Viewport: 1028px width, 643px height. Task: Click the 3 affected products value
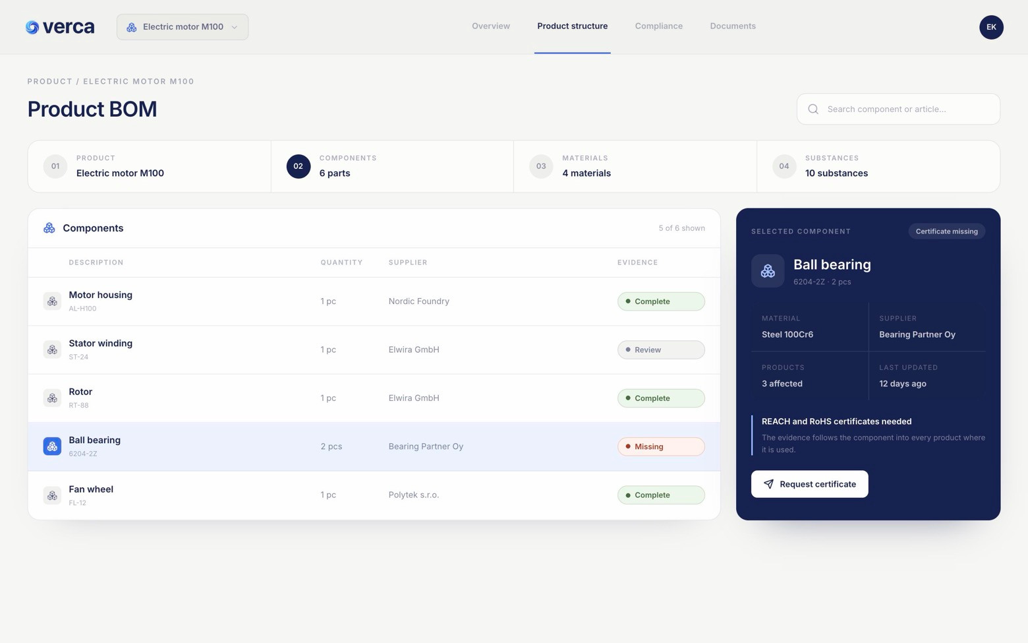(782, 384)
